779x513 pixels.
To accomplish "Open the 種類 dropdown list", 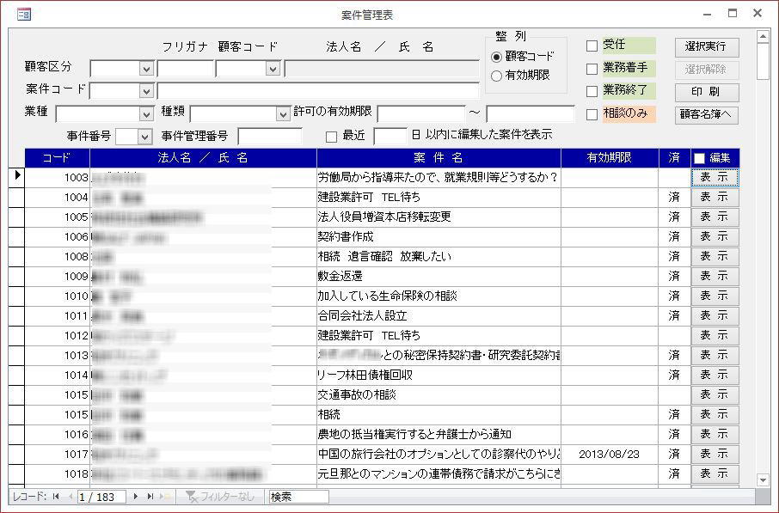I will (283, 113).
